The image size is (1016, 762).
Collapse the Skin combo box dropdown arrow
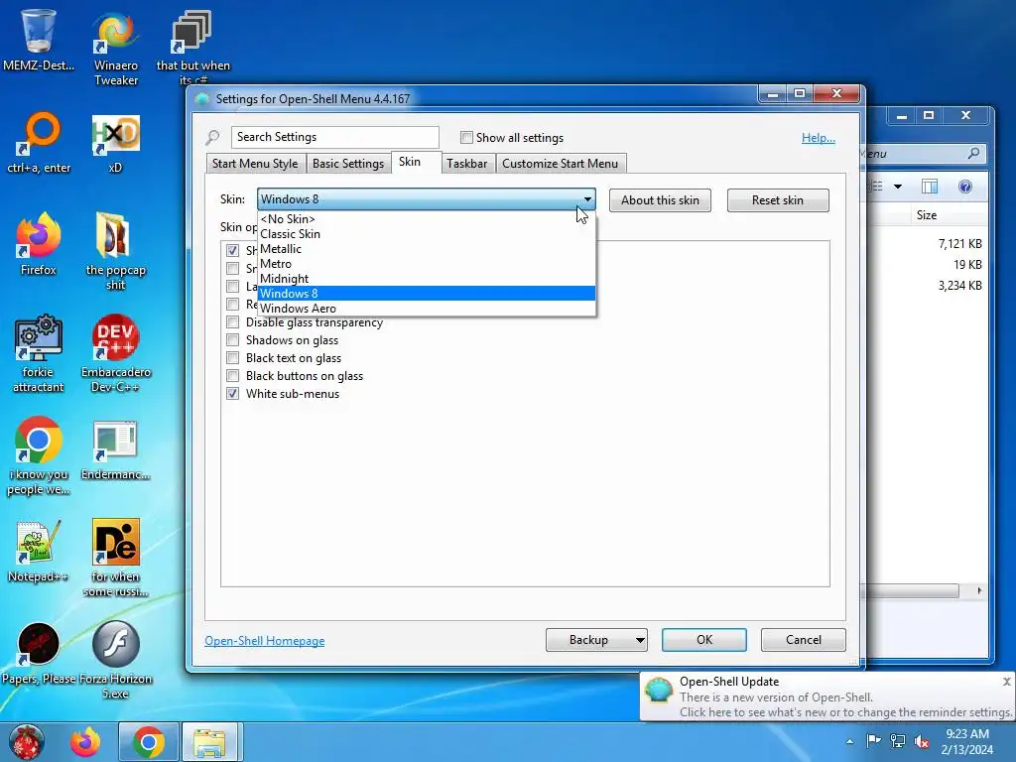pyautogui.click(x=587, y=199)
